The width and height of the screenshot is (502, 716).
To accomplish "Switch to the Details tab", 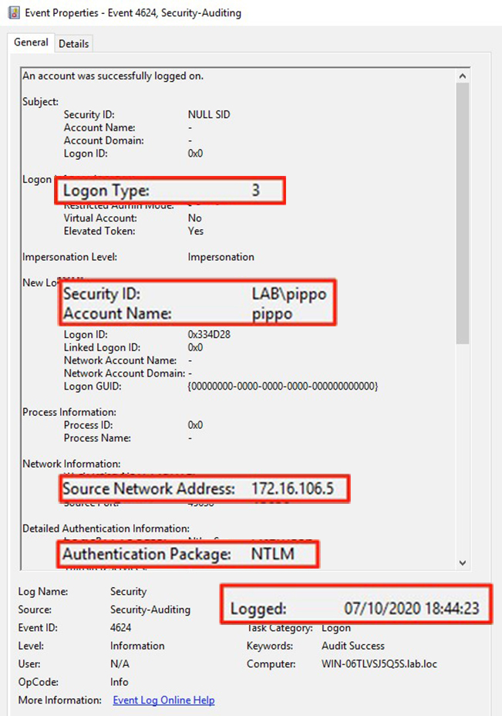I will [73, 44].
